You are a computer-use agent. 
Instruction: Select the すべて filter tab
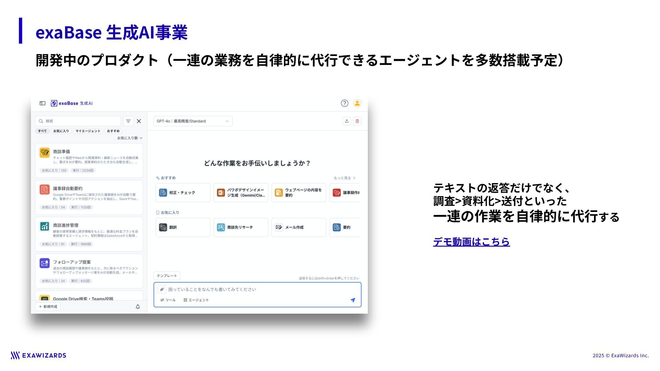[42, 131]
